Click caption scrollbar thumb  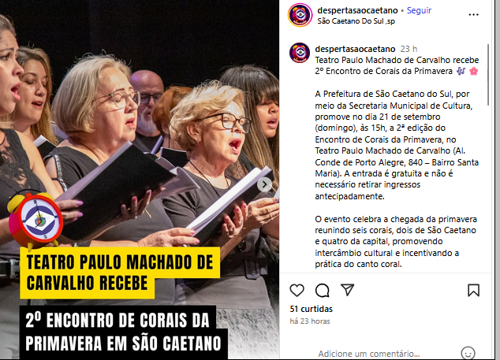[x=488, y=75]
